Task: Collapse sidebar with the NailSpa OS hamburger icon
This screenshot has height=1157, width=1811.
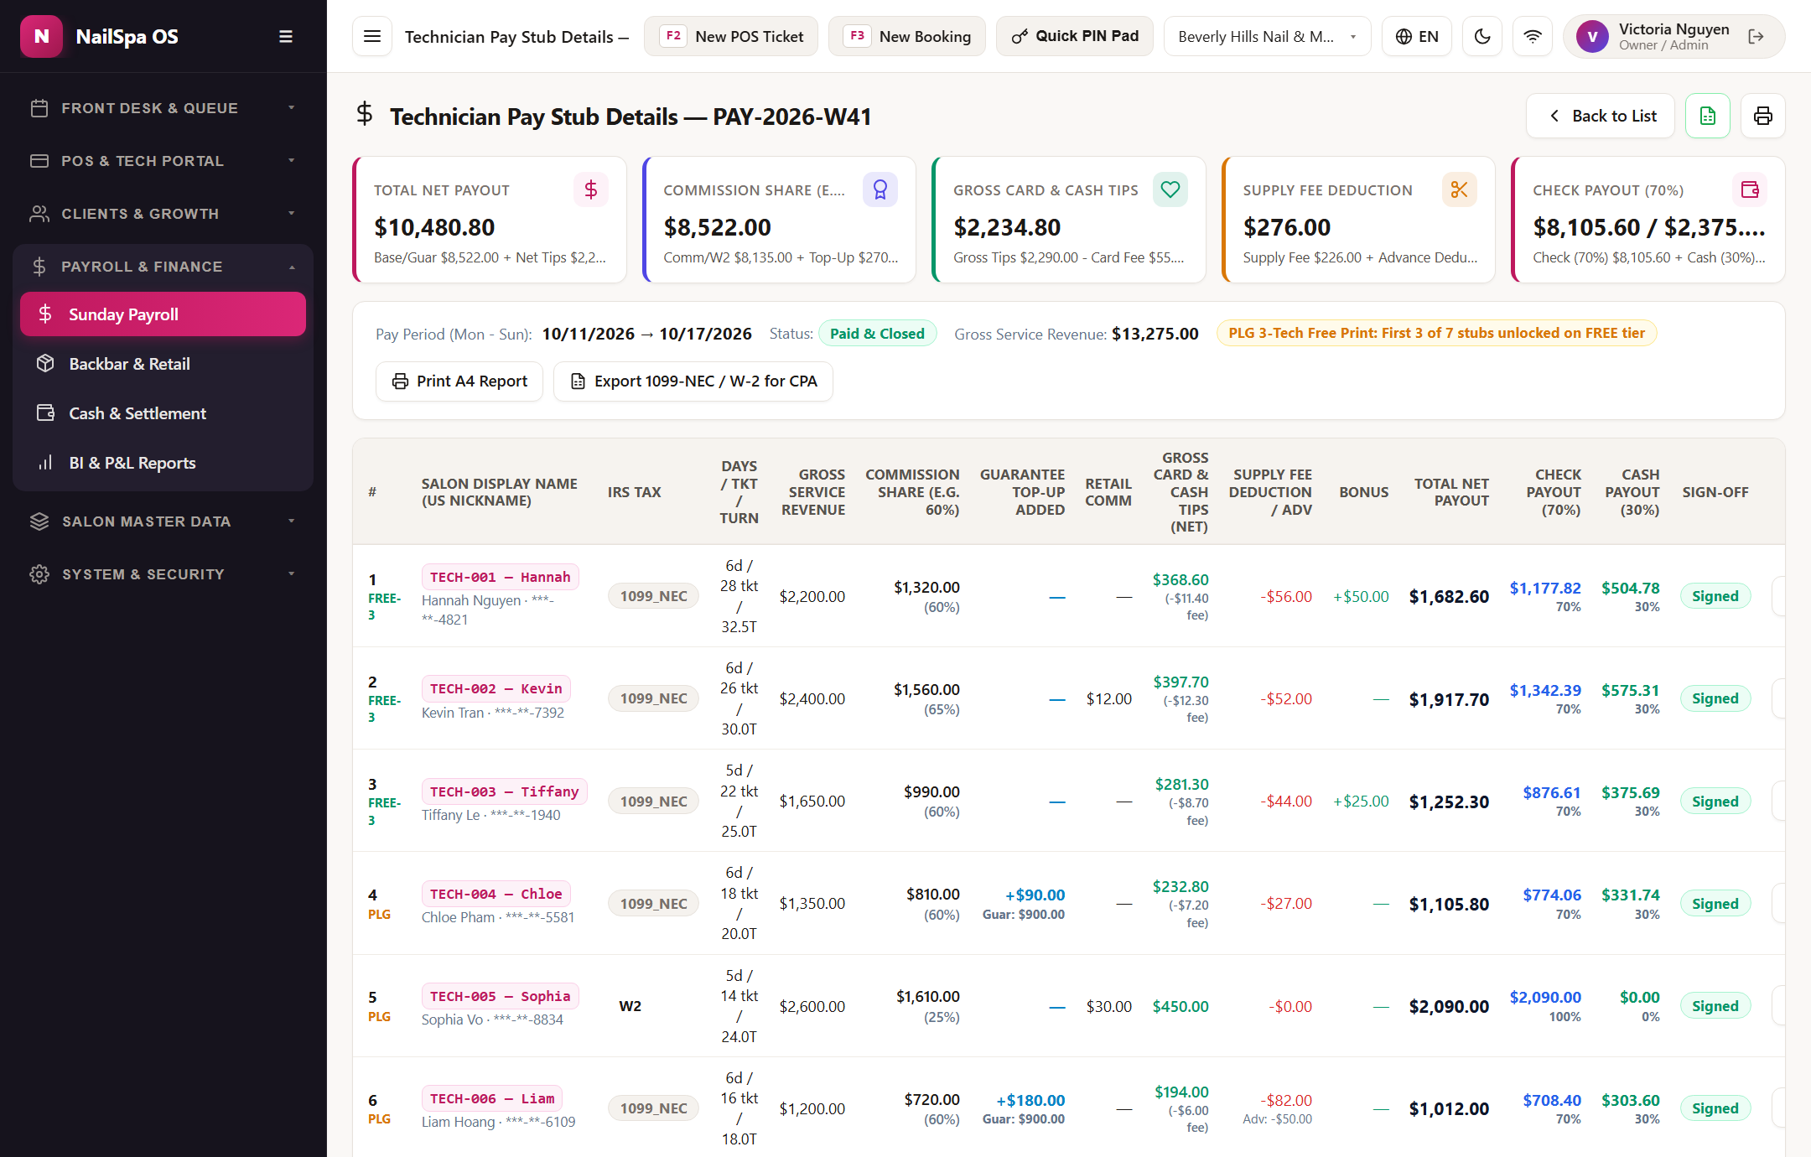Action: tap(286, 36)
